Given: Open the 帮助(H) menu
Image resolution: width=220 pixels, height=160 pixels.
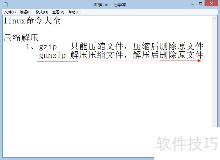Looking at the screenshot, I should [74, 12].
